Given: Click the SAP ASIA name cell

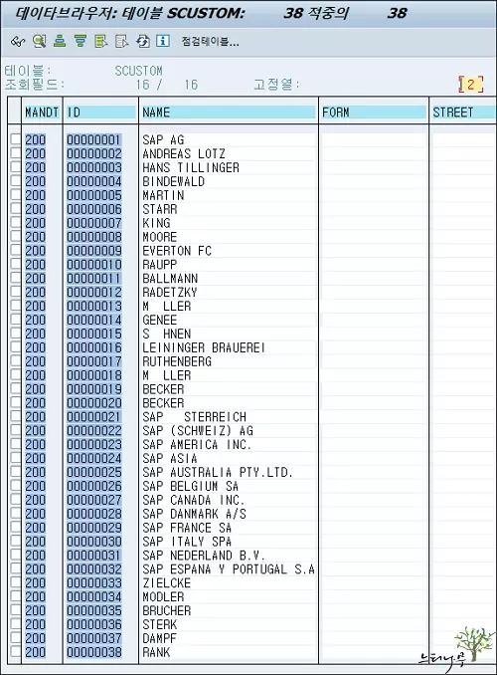Looking at the screenshot, I should (x=170, y=458).
